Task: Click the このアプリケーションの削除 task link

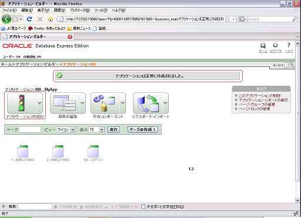Action: 260,96
